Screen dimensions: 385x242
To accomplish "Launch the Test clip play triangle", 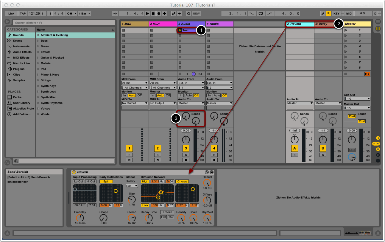I will tap(180, 30).
